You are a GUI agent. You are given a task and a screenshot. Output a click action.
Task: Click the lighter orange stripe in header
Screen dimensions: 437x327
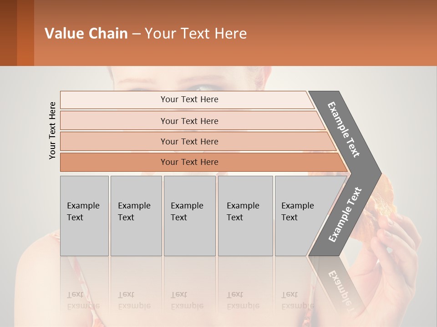tap(25, 33)
